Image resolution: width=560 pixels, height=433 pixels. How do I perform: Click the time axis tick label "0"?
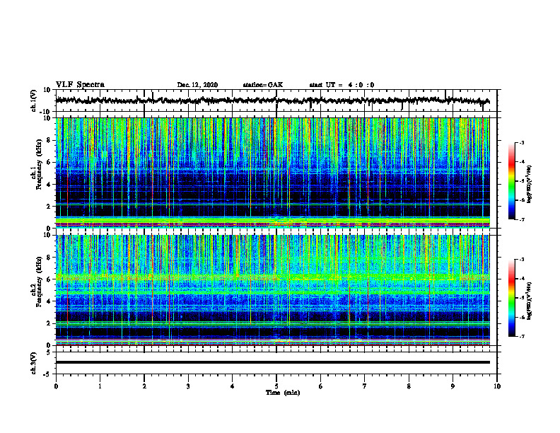coord(56,386)
